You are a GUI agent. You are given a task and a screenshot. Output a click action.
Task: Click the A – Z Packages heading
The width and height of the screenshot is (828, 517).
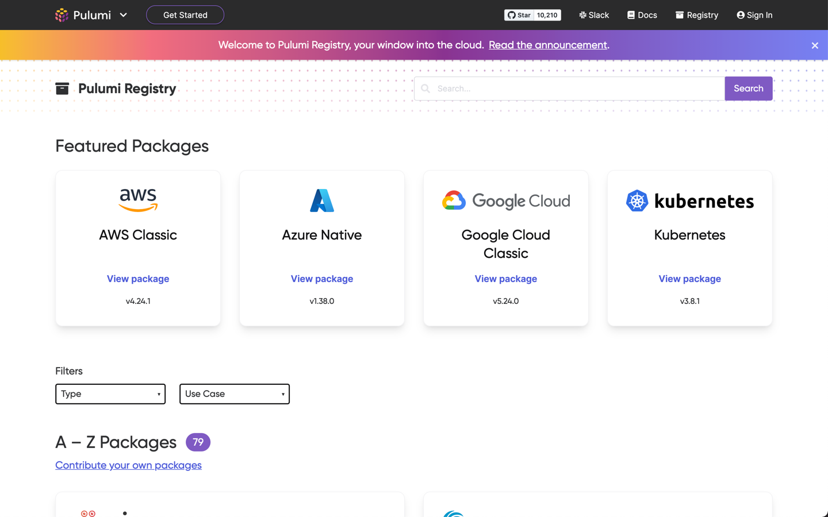pos(116,442)
